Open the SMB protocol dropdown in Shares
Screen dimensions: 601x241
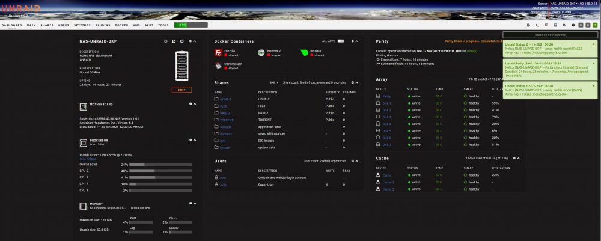[273, 82]
